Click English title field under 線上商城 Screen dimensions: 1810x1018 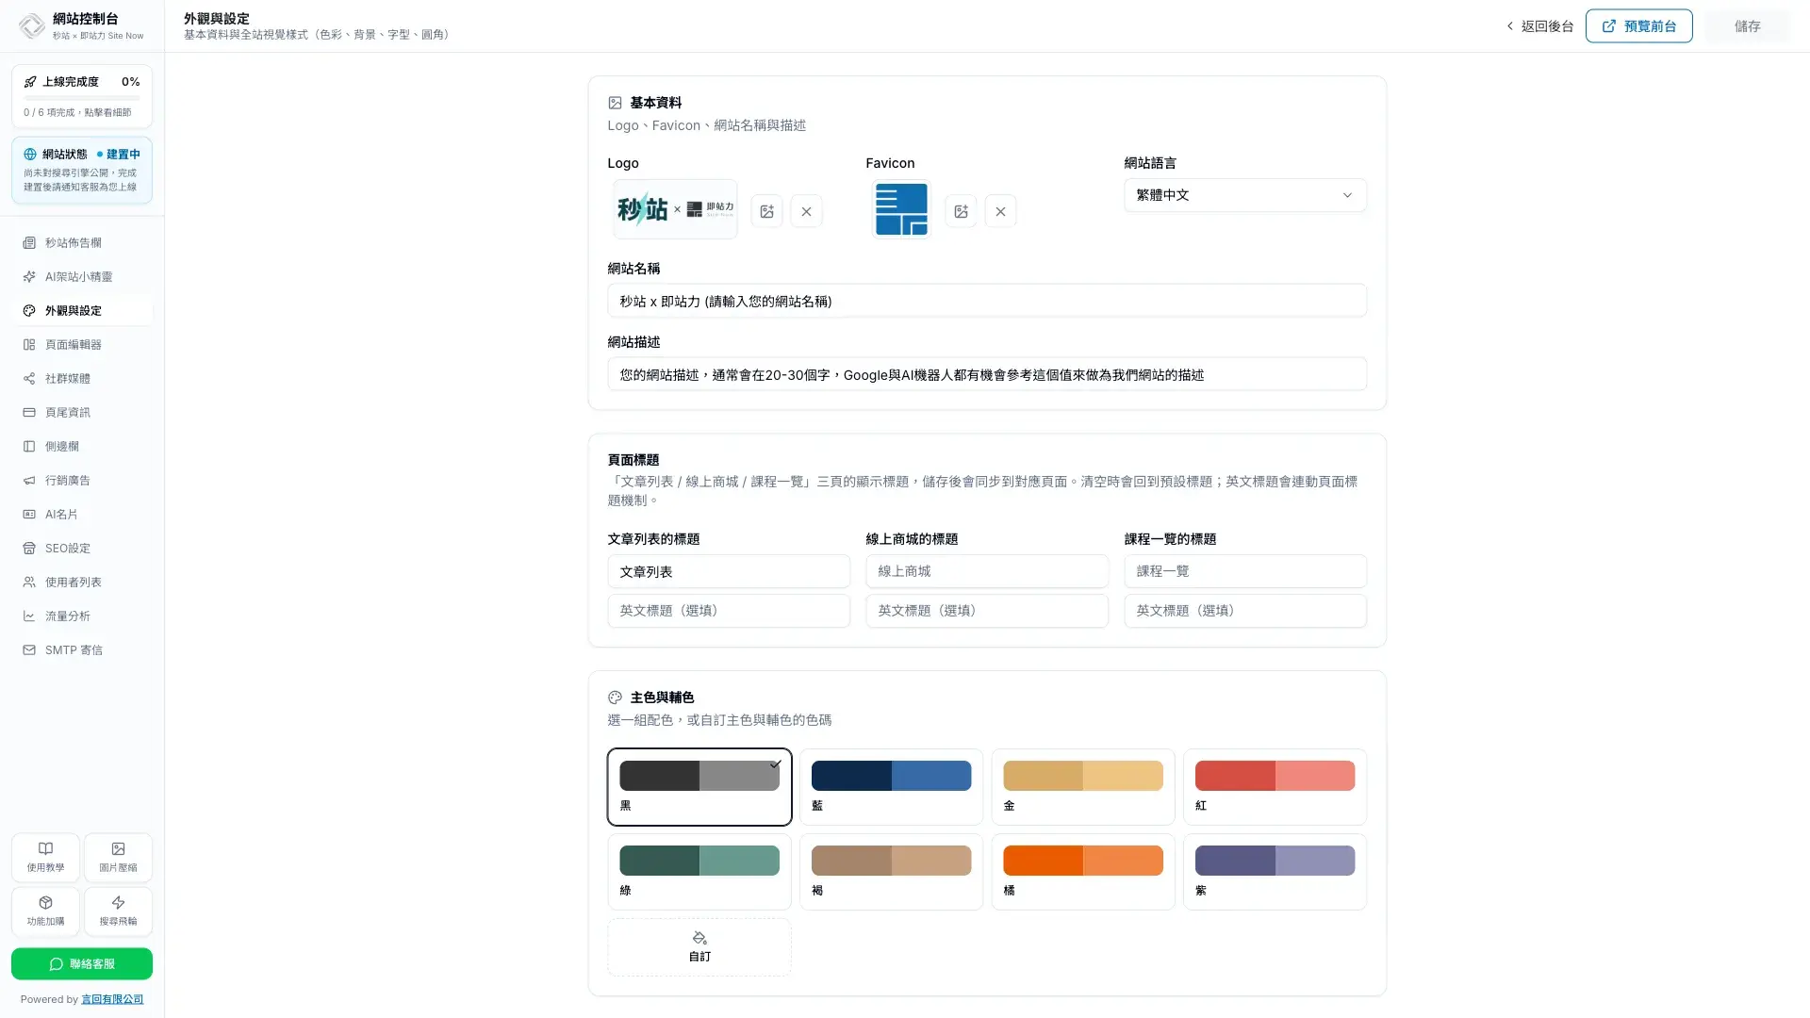[987, 611]
